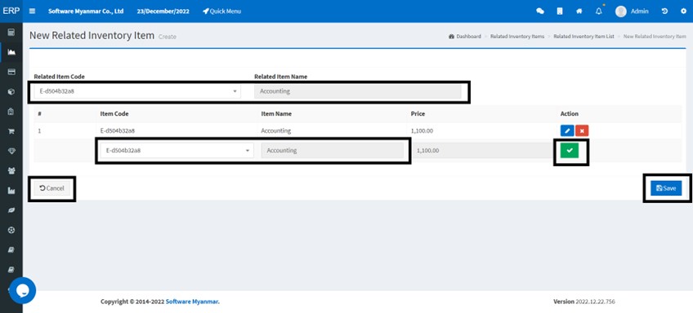The height and width of the screenshot is (313, 693).
Task: Open factory/industry sidebar module
Action: 11,191
